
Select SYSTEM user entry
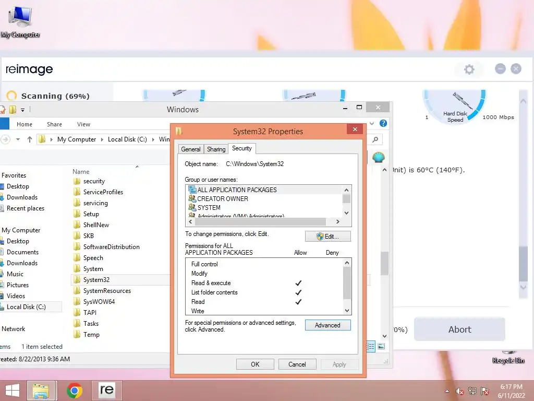click(209, 208)
